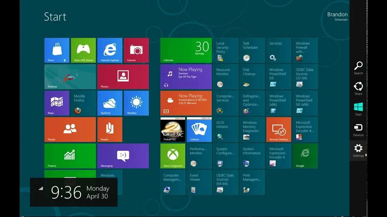Viewport: 387px width, 217px height.
Task: Open Windows Memory Diagnostic tile
Action: [x=252, y=130]
